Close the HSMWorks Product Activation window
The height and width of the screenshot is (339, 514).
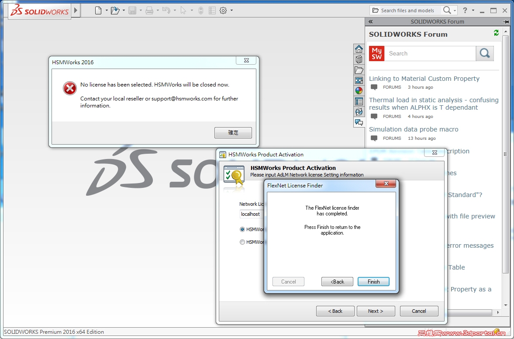435,152
